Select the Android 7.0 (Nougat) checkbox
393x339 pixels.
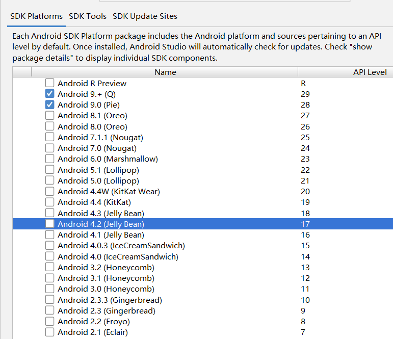[x=49, y=148]
